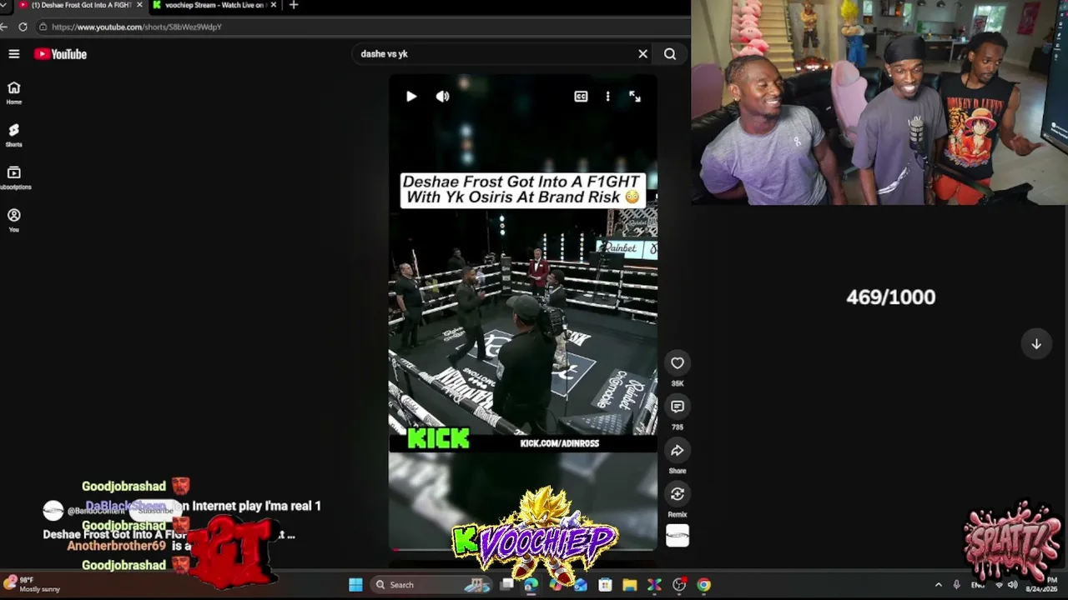Go to YouTube home via logo

tap(60, 54)
